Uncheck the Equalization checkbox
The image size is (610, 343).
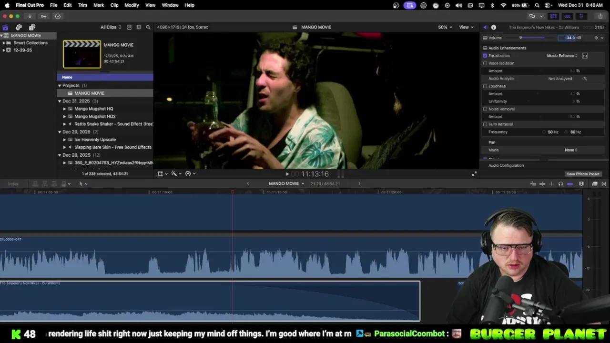[485, 56]
